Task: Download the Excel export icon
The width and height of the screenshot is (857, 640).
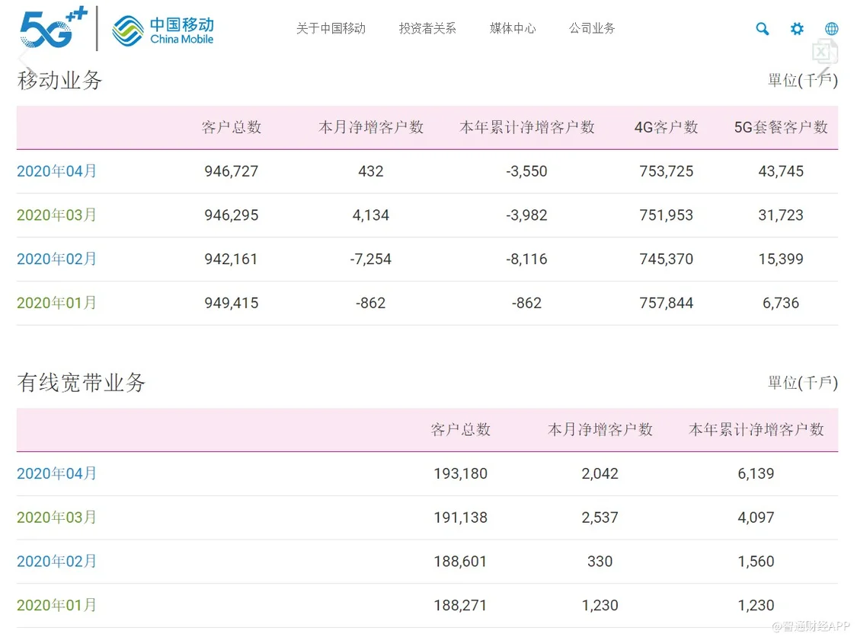Action: 823,52
